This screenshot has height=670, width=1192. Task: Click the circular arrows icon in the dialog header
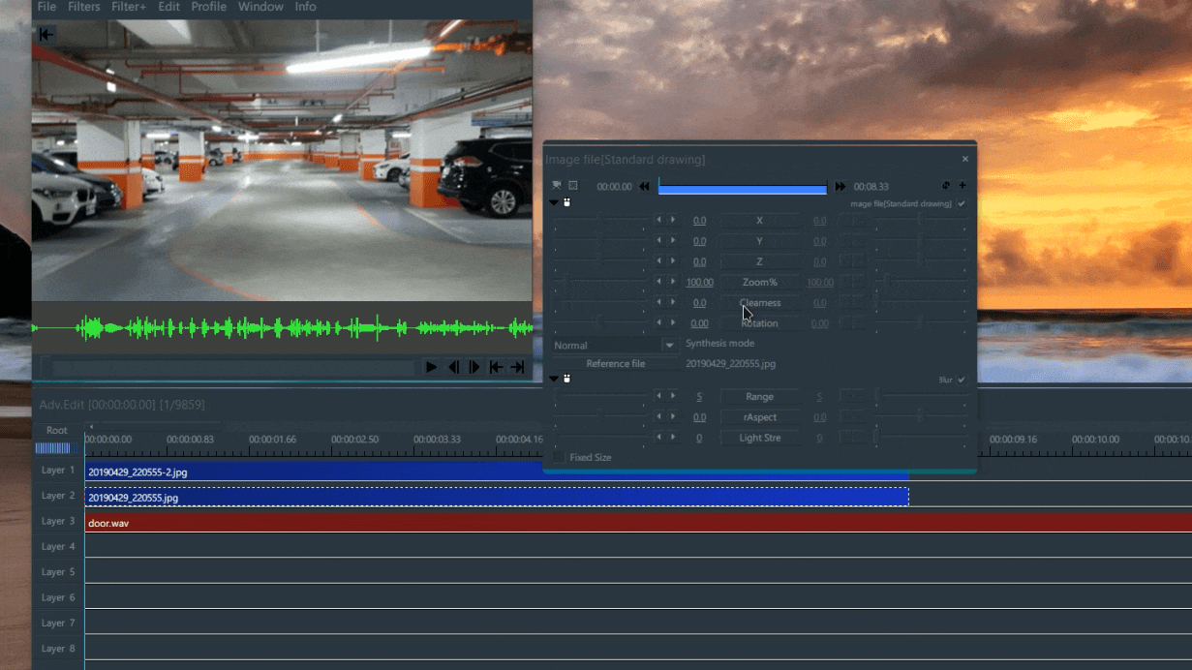(947, 186)
